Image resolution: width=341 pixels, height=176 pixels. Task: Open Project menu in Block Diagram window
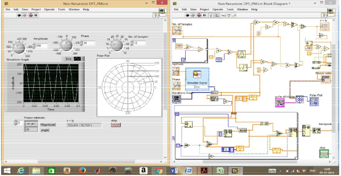(204, 10)
